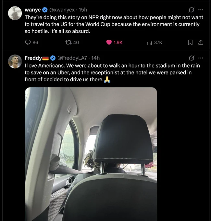Open Freddy's Ronaldo profile picture
This screenshot has height=221, width=211.
coord(15,61)
